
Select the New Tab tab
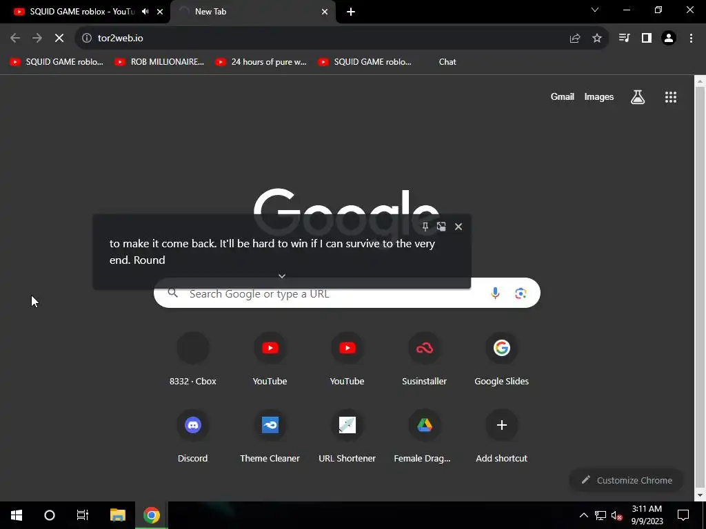[x=210, y=12]
